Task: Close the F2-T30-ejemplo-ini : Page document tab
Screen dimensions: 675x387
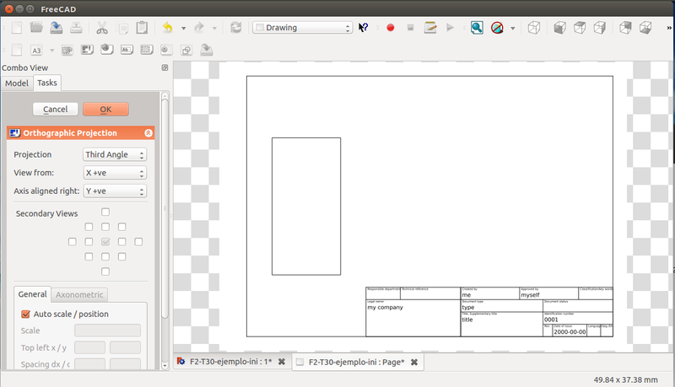Action: point(414,362)
